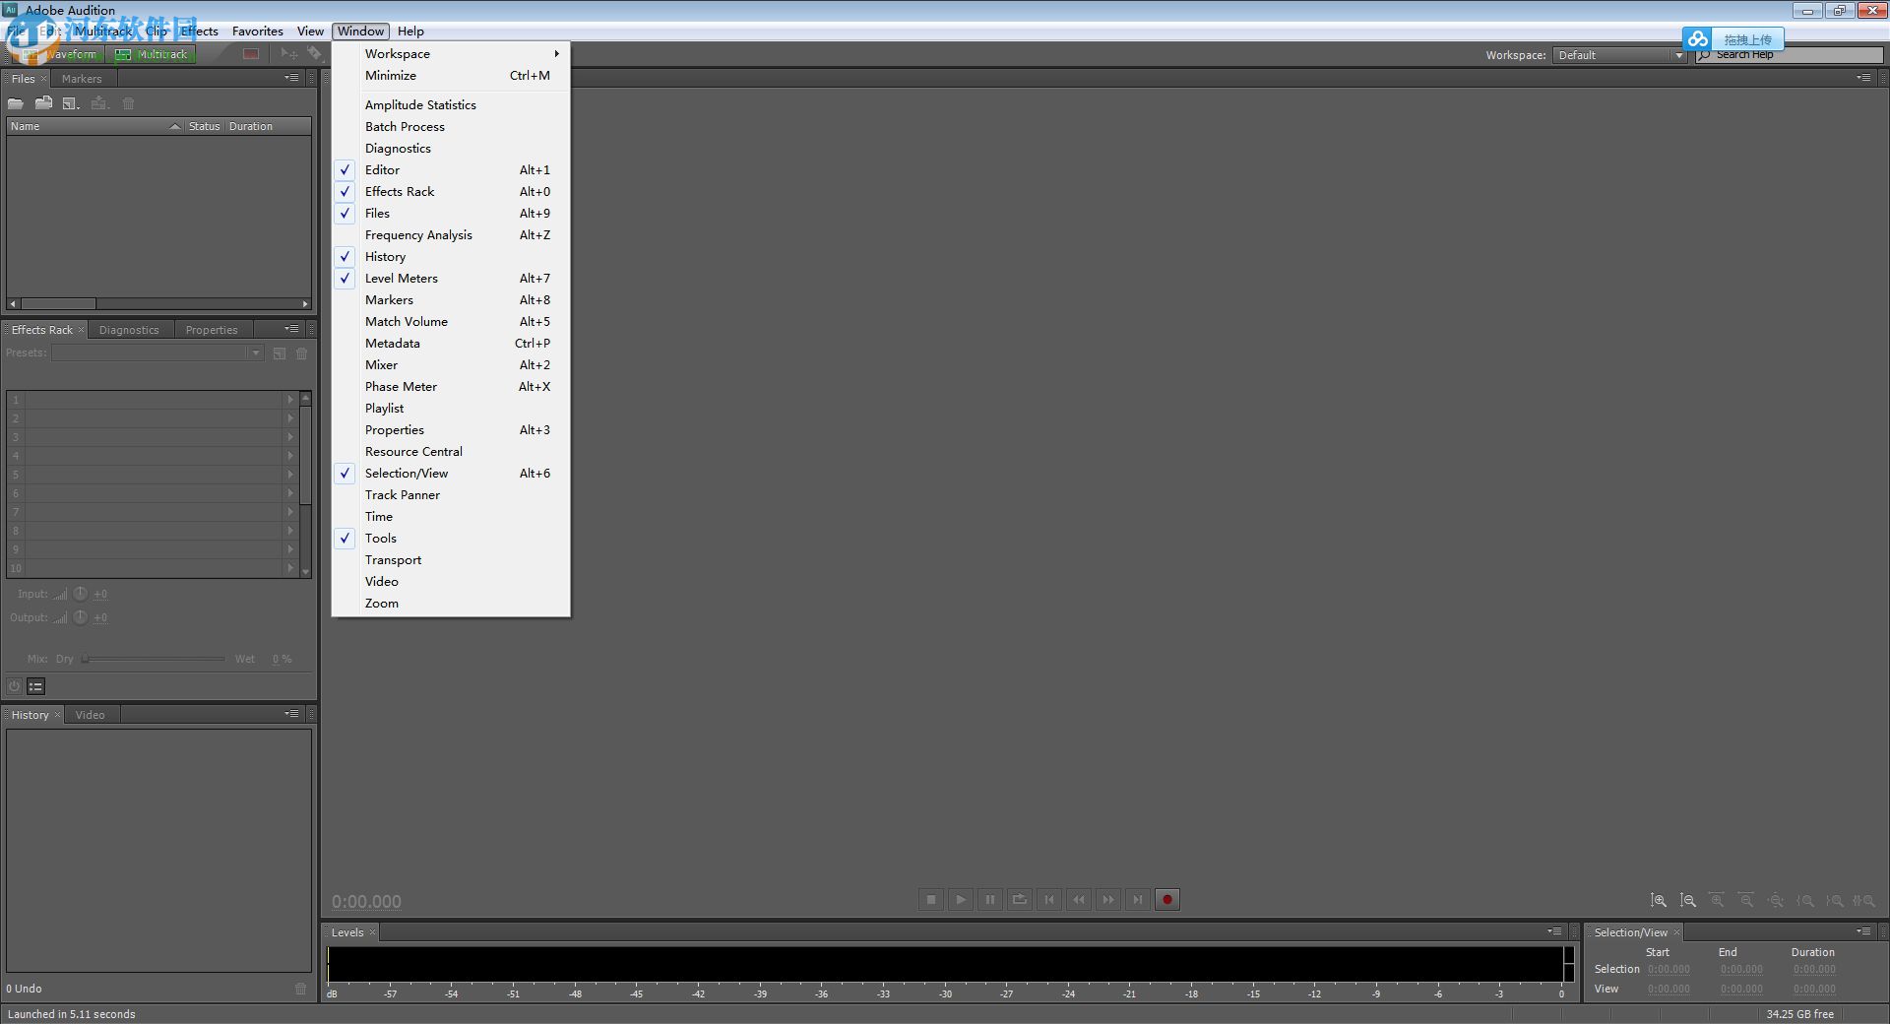Disable Tools in the Window menu
Screen dimensions: 1890x1024
[344, 538]
